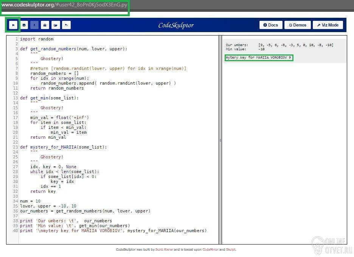Click the Load file folder icon

tap(56, 25)
